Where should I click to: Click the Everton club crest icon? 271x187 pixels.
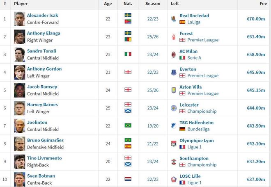pyautogui.click(x=174, y=73)
